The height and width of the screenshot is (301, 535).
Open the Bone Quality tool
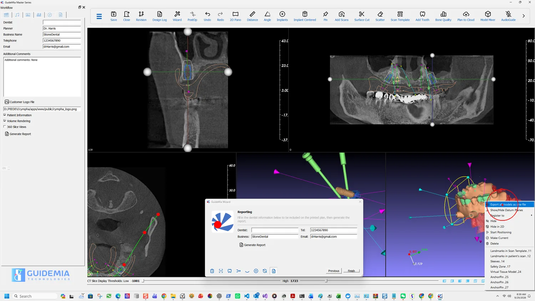[443, 16]
